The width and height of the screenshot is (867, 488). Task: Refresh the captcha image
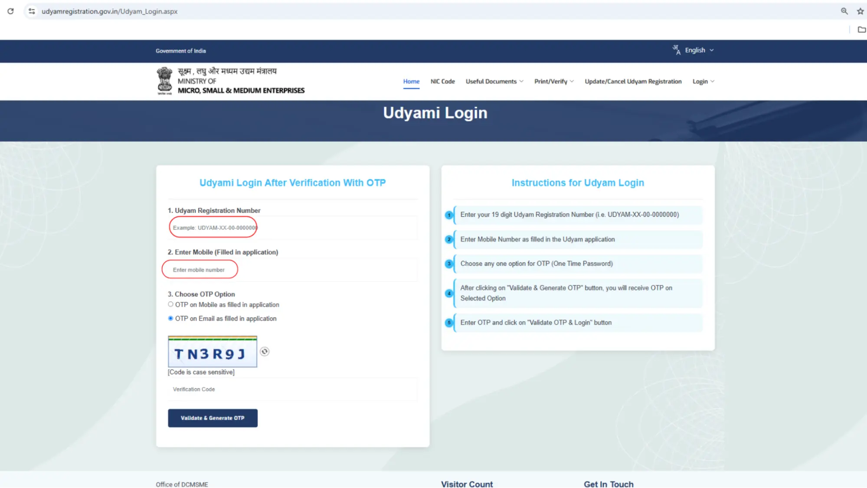265,352
